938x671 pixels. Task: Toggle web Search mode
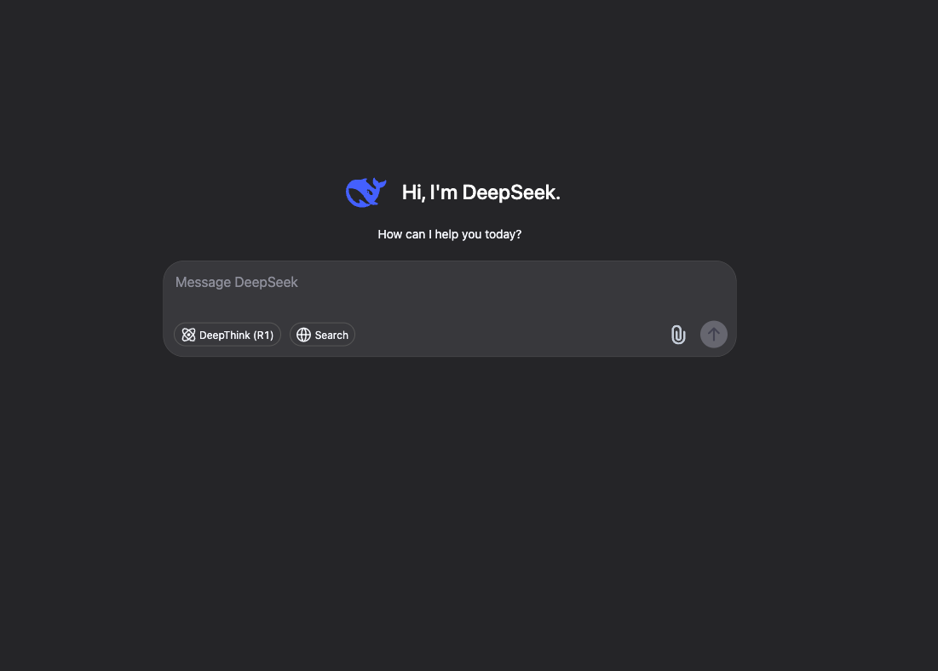[322, 335]
